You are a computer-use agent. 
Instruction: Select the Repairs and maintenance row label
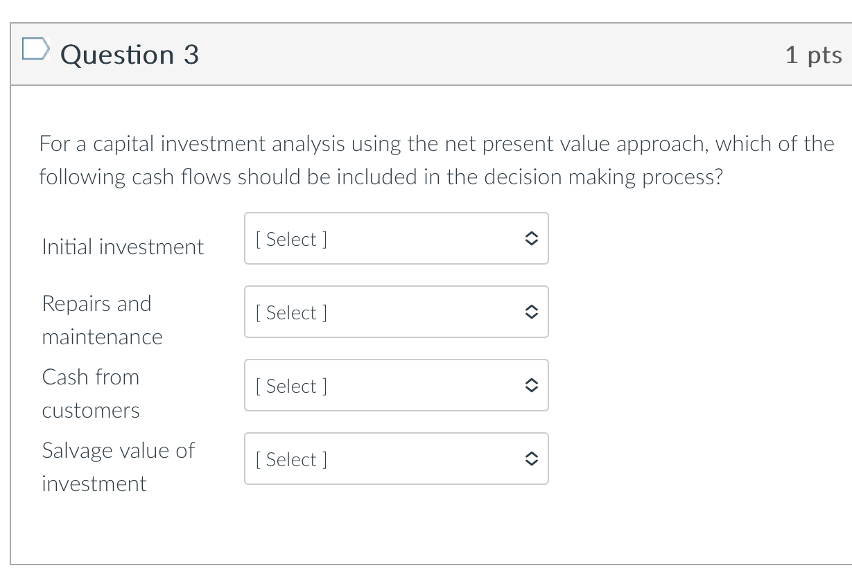tap(102, 319)
